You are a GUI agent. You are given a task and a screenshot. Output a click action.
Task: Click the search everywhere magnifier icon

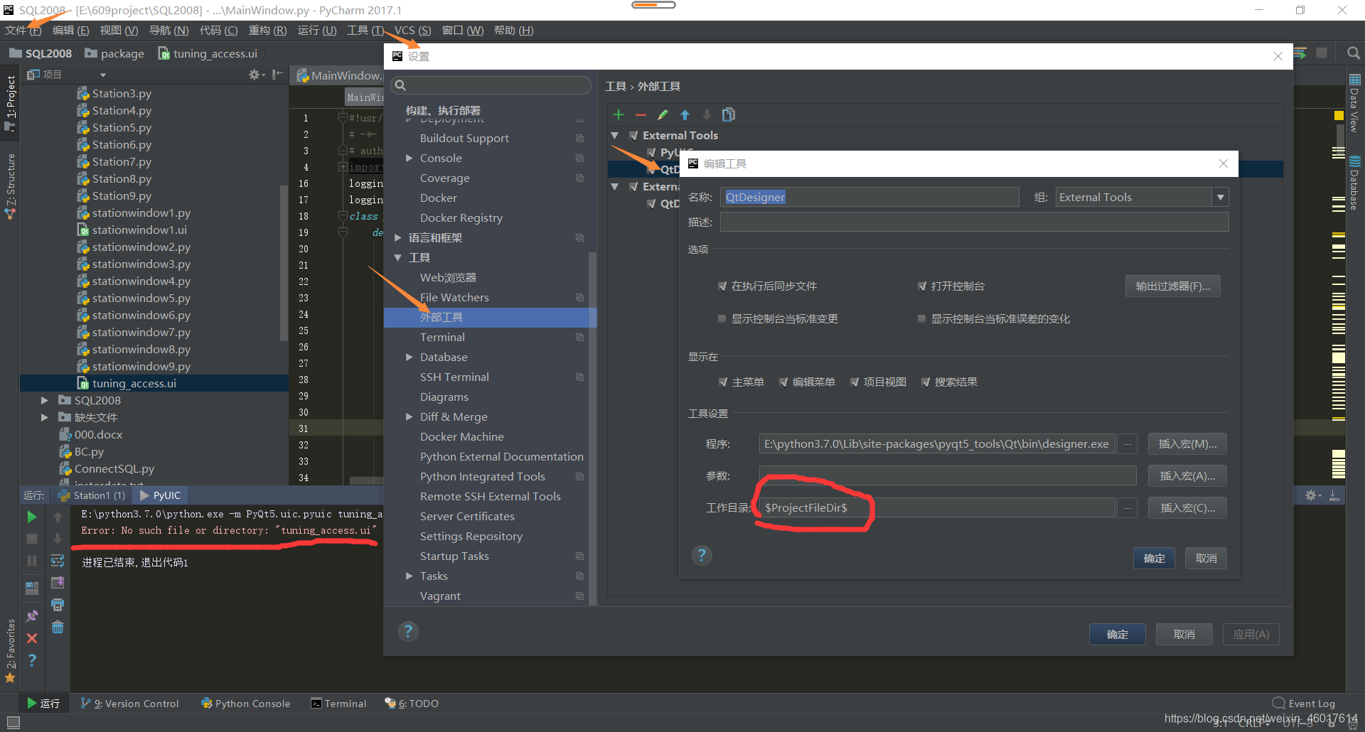1354,53
